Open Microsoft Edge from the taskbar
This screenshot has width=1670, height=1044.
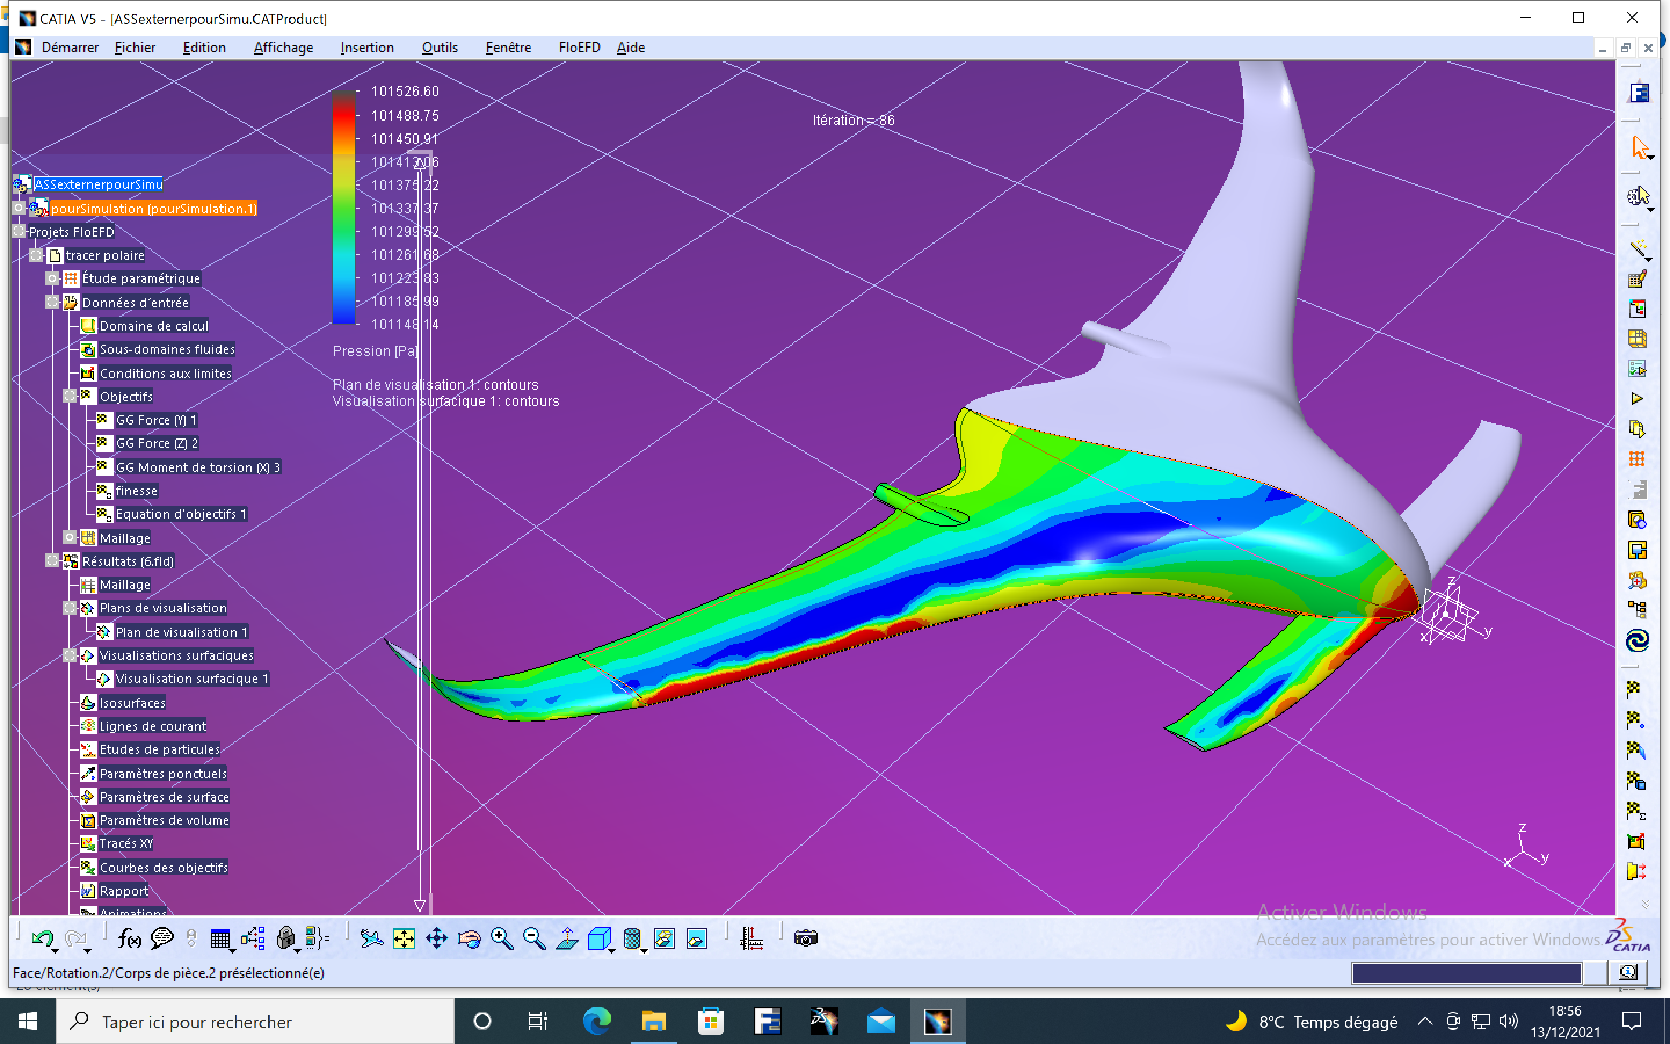tap(597, 1021)
